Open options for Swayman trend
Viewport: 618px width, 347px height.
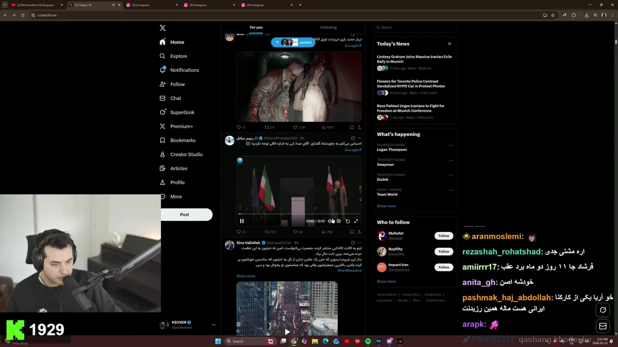point(451,160)
